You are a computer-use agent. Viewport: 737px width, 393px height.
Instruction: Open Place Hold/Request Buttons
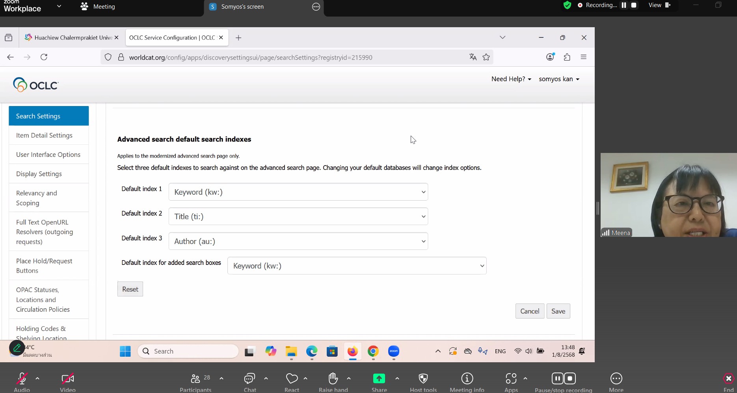[49, 266]
